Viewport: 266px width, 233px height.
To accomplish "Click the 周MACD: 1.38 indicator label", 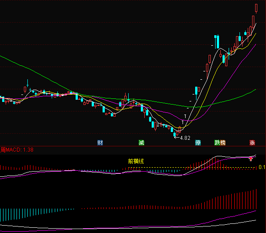I will click(x=17, y=150).
